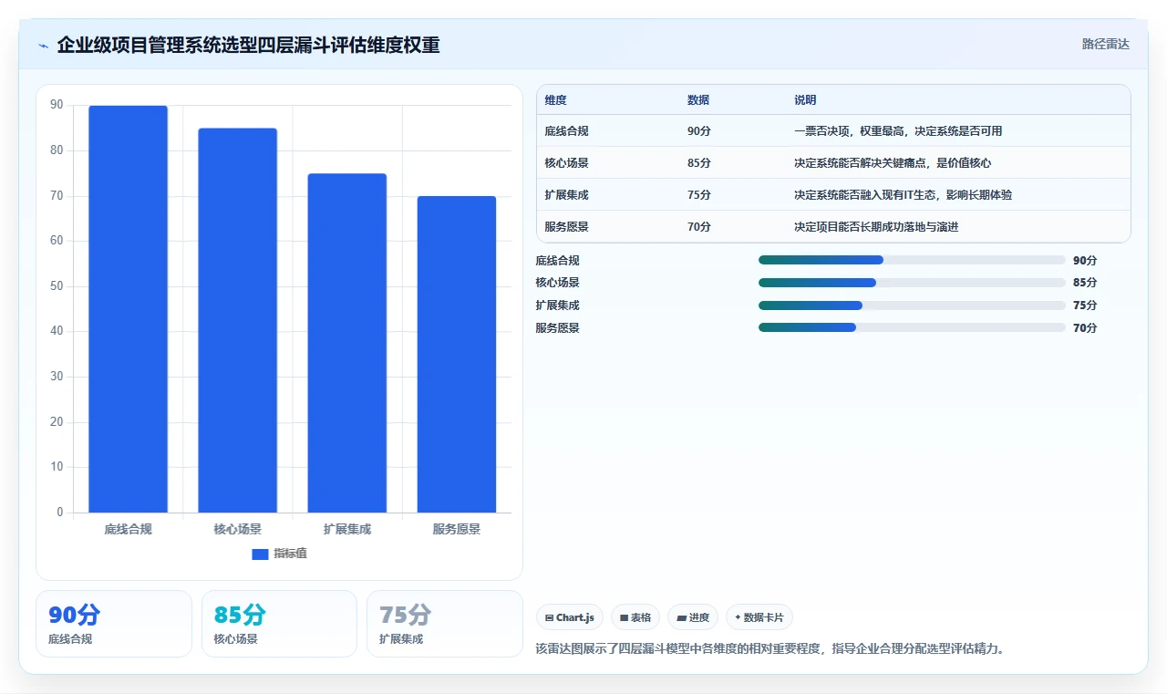Click 75分 value beside progress bar
This screenshot has width=1167, height=694.
1085,306
